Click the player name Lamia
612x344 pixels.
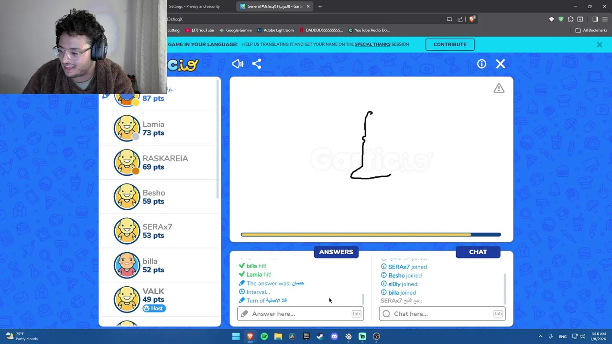[x=153, y=124]
